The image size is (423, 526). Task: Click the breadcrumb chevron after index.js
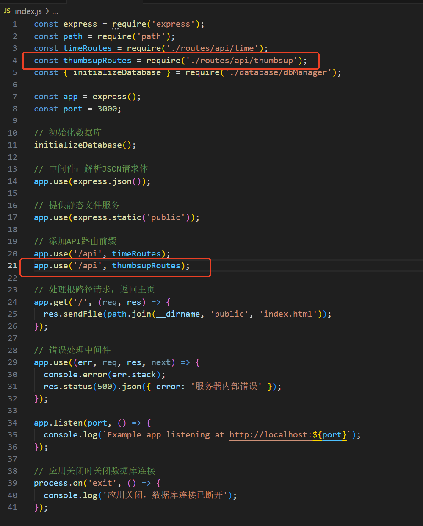click(47, 11)
